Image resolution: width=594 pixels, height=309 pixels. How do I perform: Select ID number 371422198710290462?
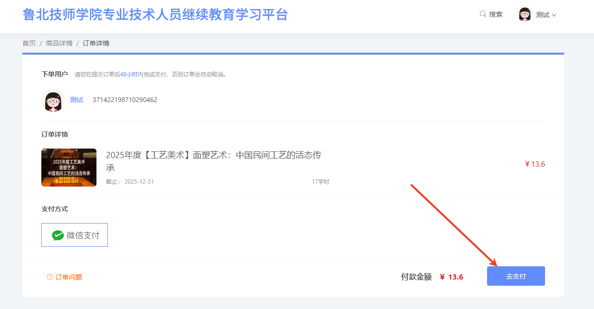(125, 100)
